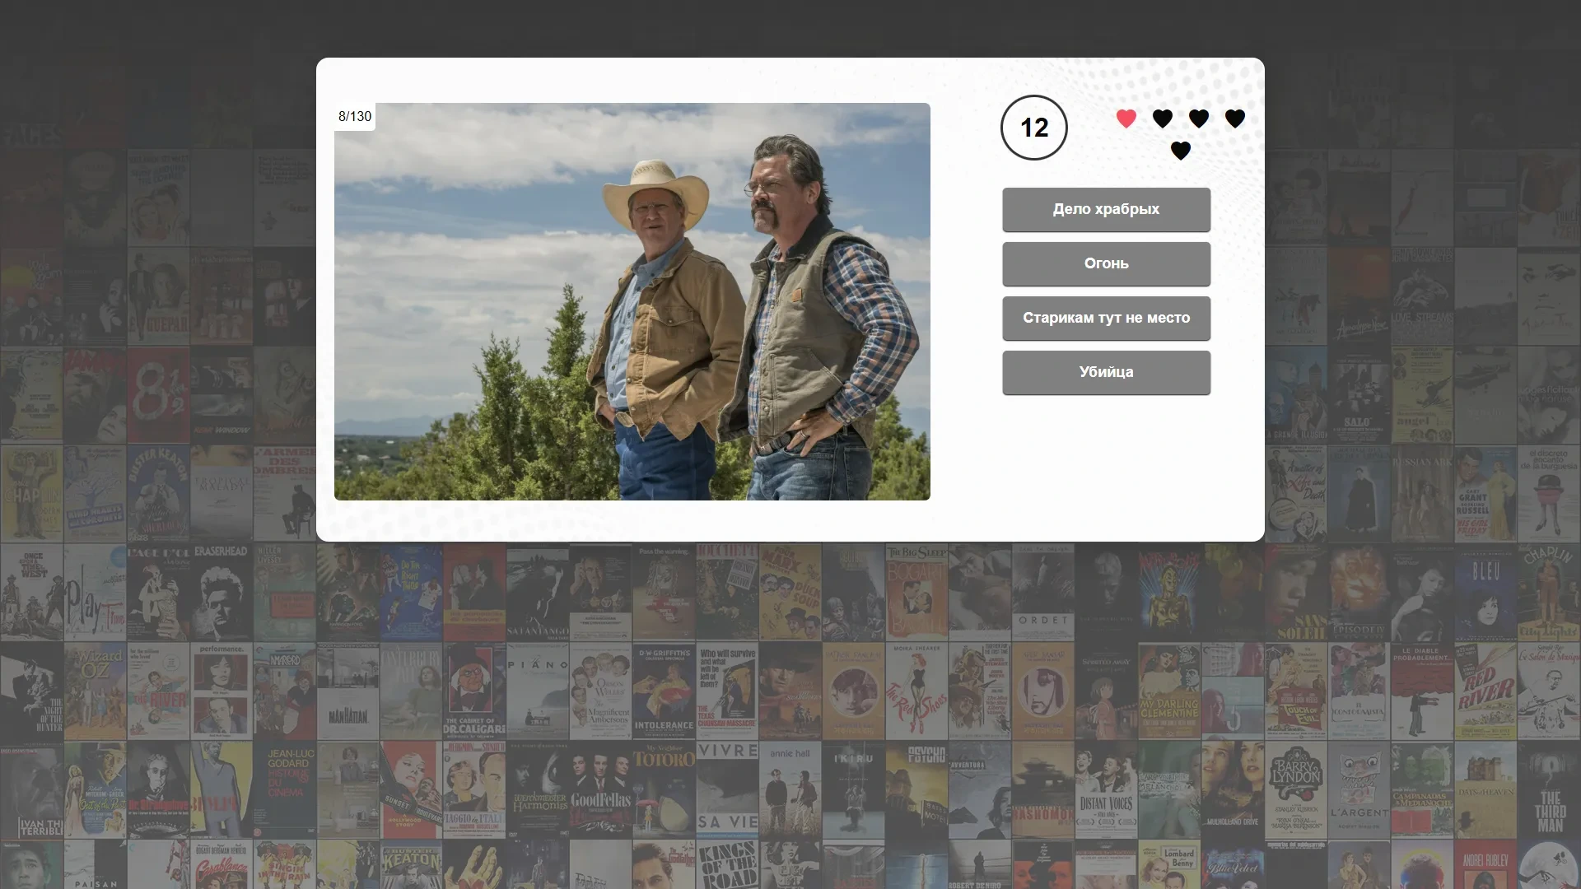Click the Distant Voices poster in background
Viewport: 1581px width, 889px height.
[x=1106, y=790]
